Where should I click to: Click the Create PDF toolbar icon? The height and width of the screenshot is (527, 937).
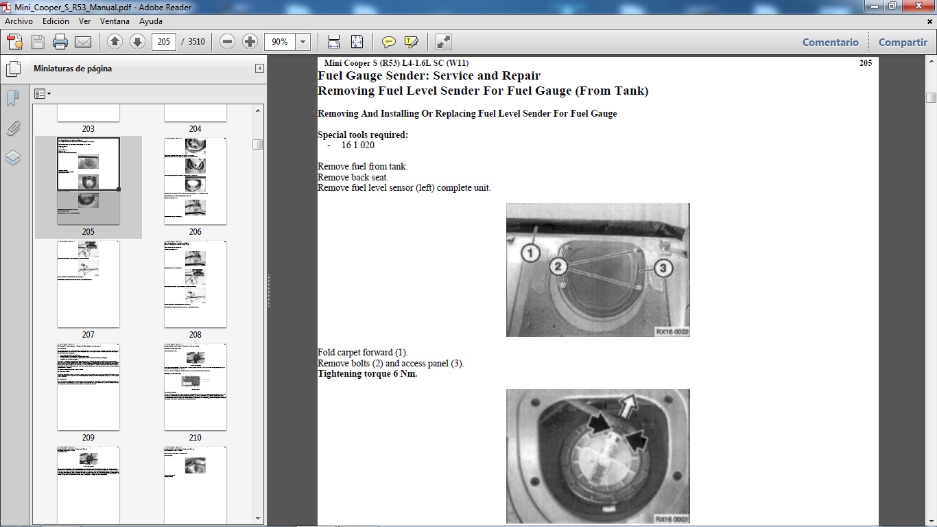(14, 42)
